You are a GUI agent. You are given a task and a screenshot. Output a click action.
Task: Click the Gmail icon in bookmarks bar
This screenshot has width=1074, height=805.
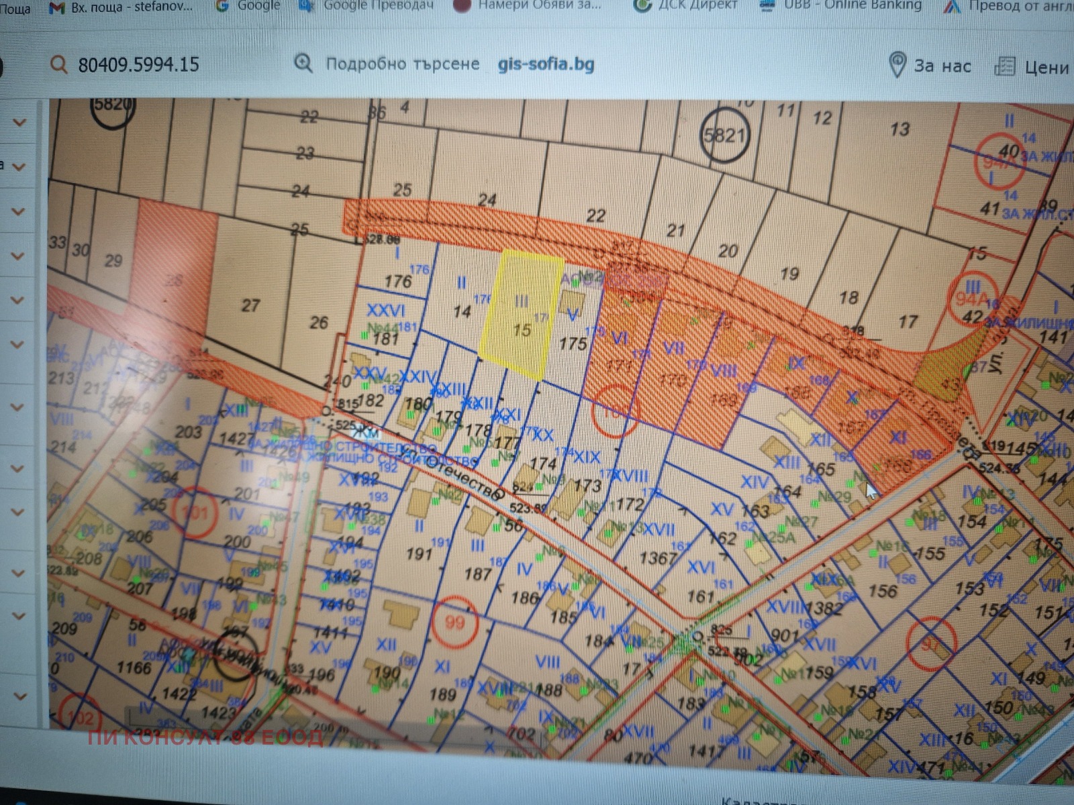[x=58, y=7]
